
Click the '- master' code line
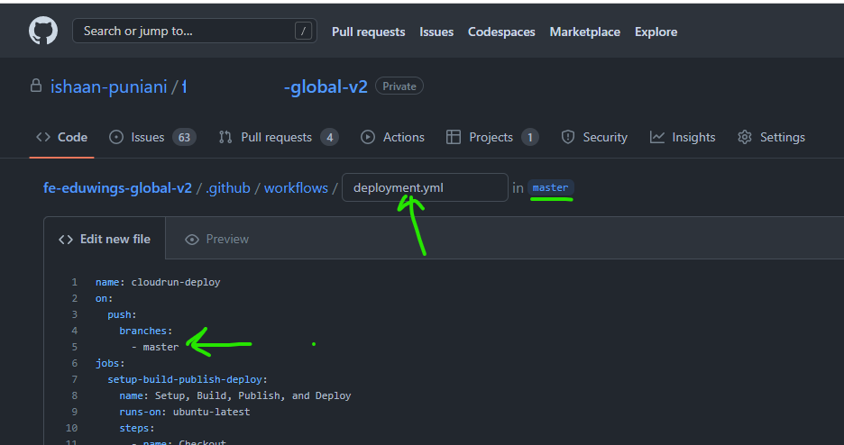155,347
